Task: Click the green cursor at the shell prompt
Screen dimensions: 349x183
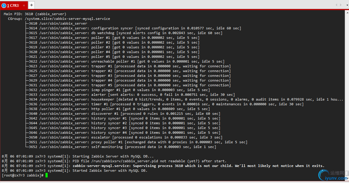Action: pos(46,175)
